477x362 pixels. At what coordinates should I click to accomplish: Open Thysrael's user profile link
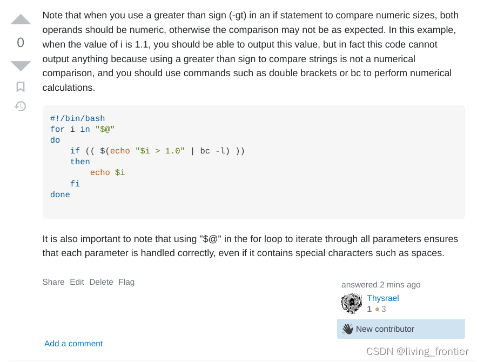(383, 298)
